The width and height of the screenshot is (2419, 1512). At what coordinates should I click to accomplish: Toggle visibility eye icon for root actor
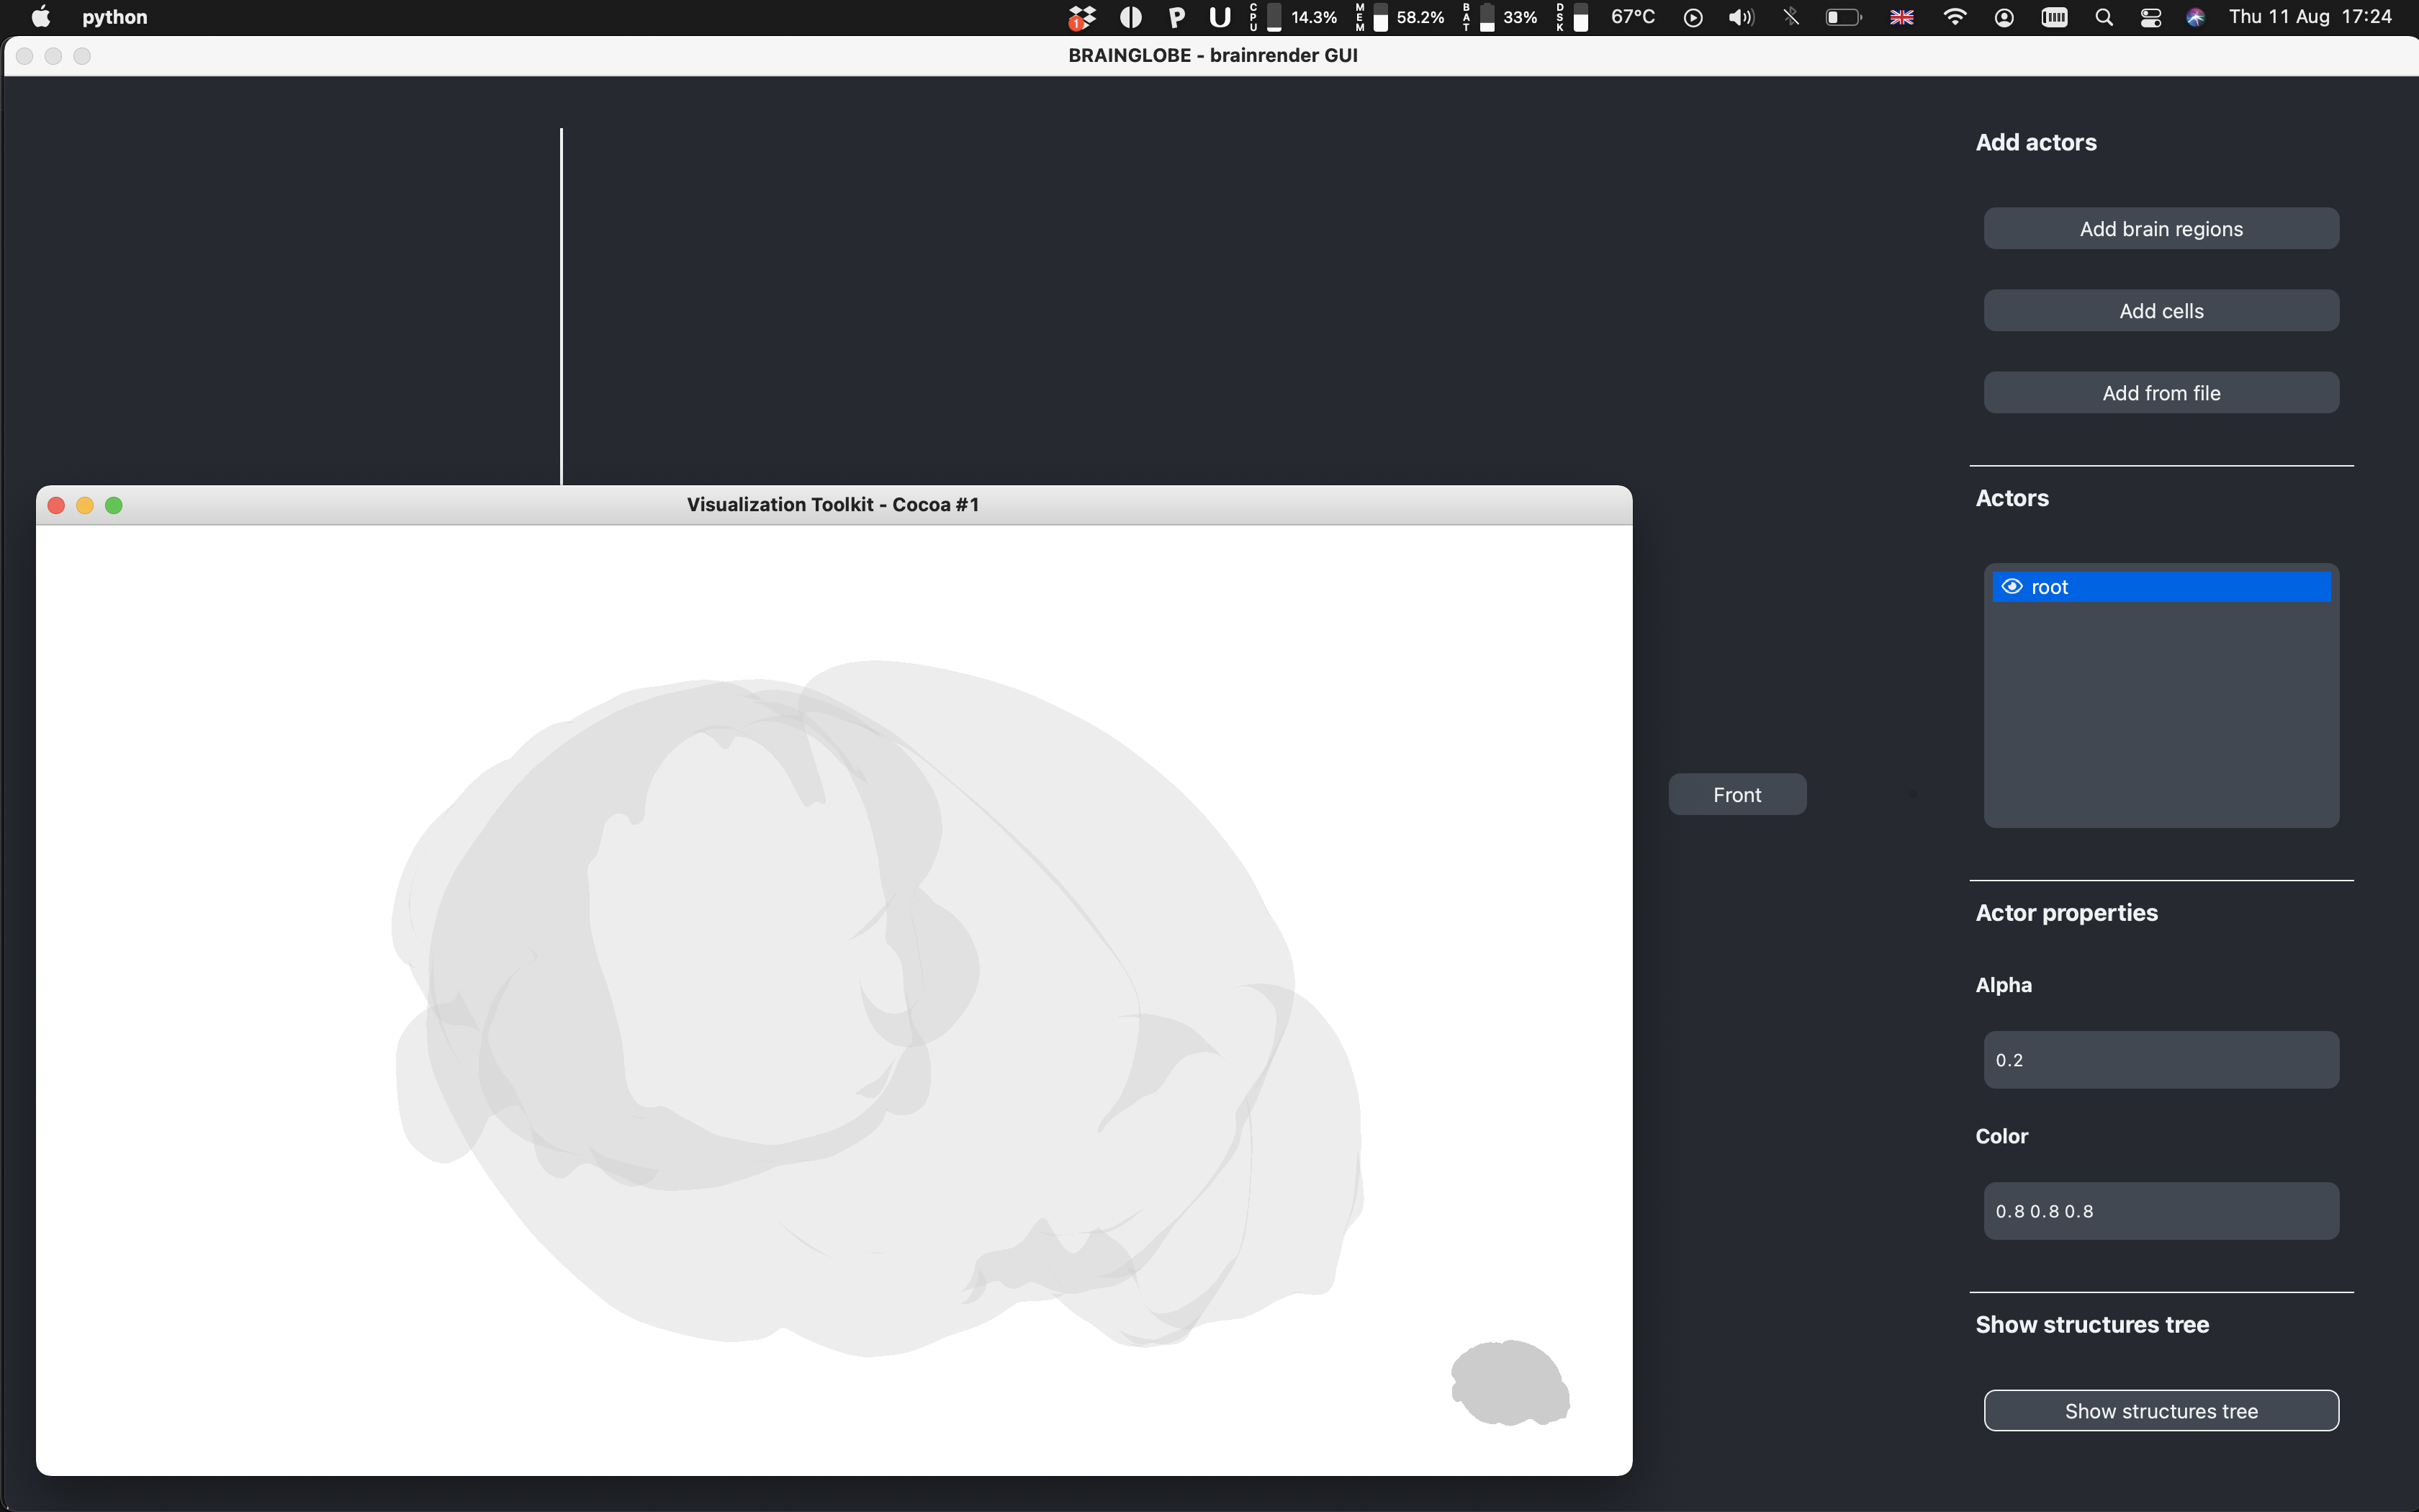[2012, 587]
